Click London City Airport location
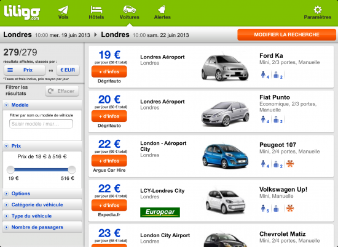The width and height of the screenshot is (338, 247). pos(165,235)
